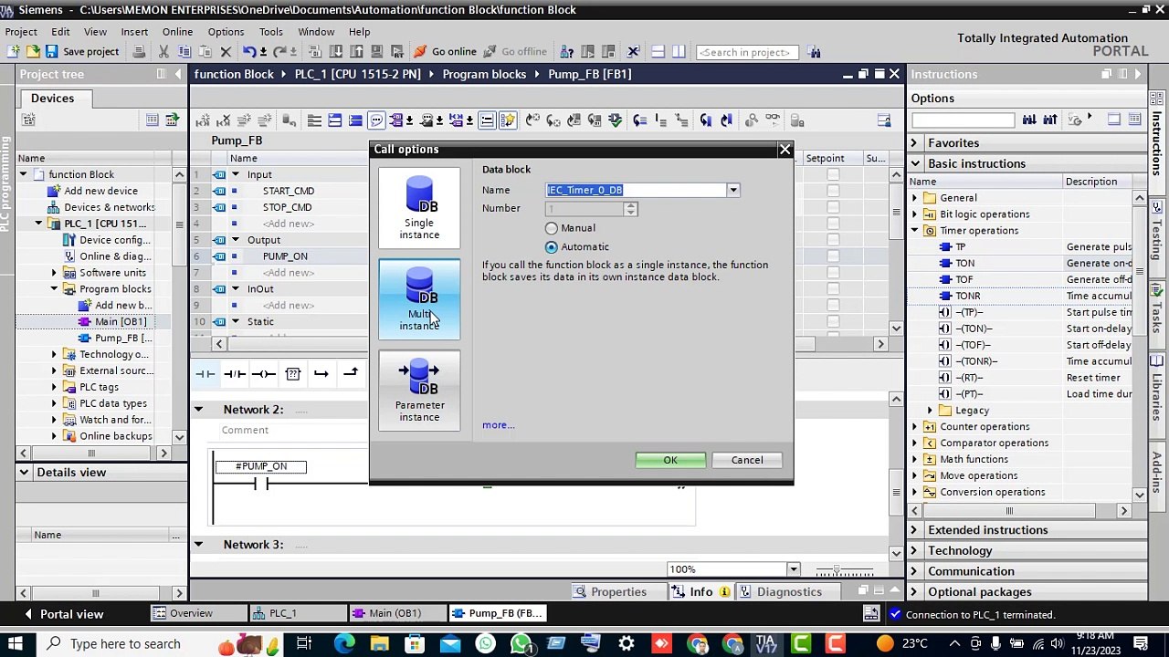Image resolution: width=1169 pixels, height=657 pixels.
Task: Insert normally open contact from LAD favorites
Action: (x=205, y=373)
